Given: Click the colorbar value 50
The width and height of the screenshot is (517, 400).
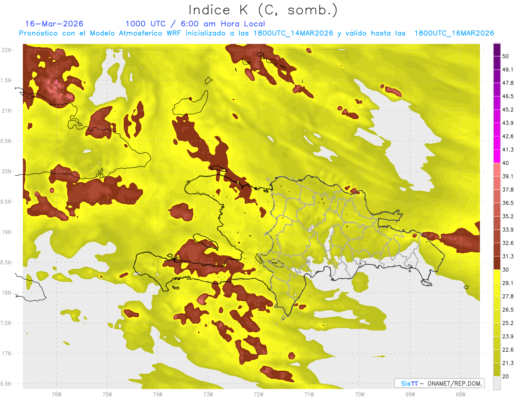Looking at the screenshot, I should 506,56.
